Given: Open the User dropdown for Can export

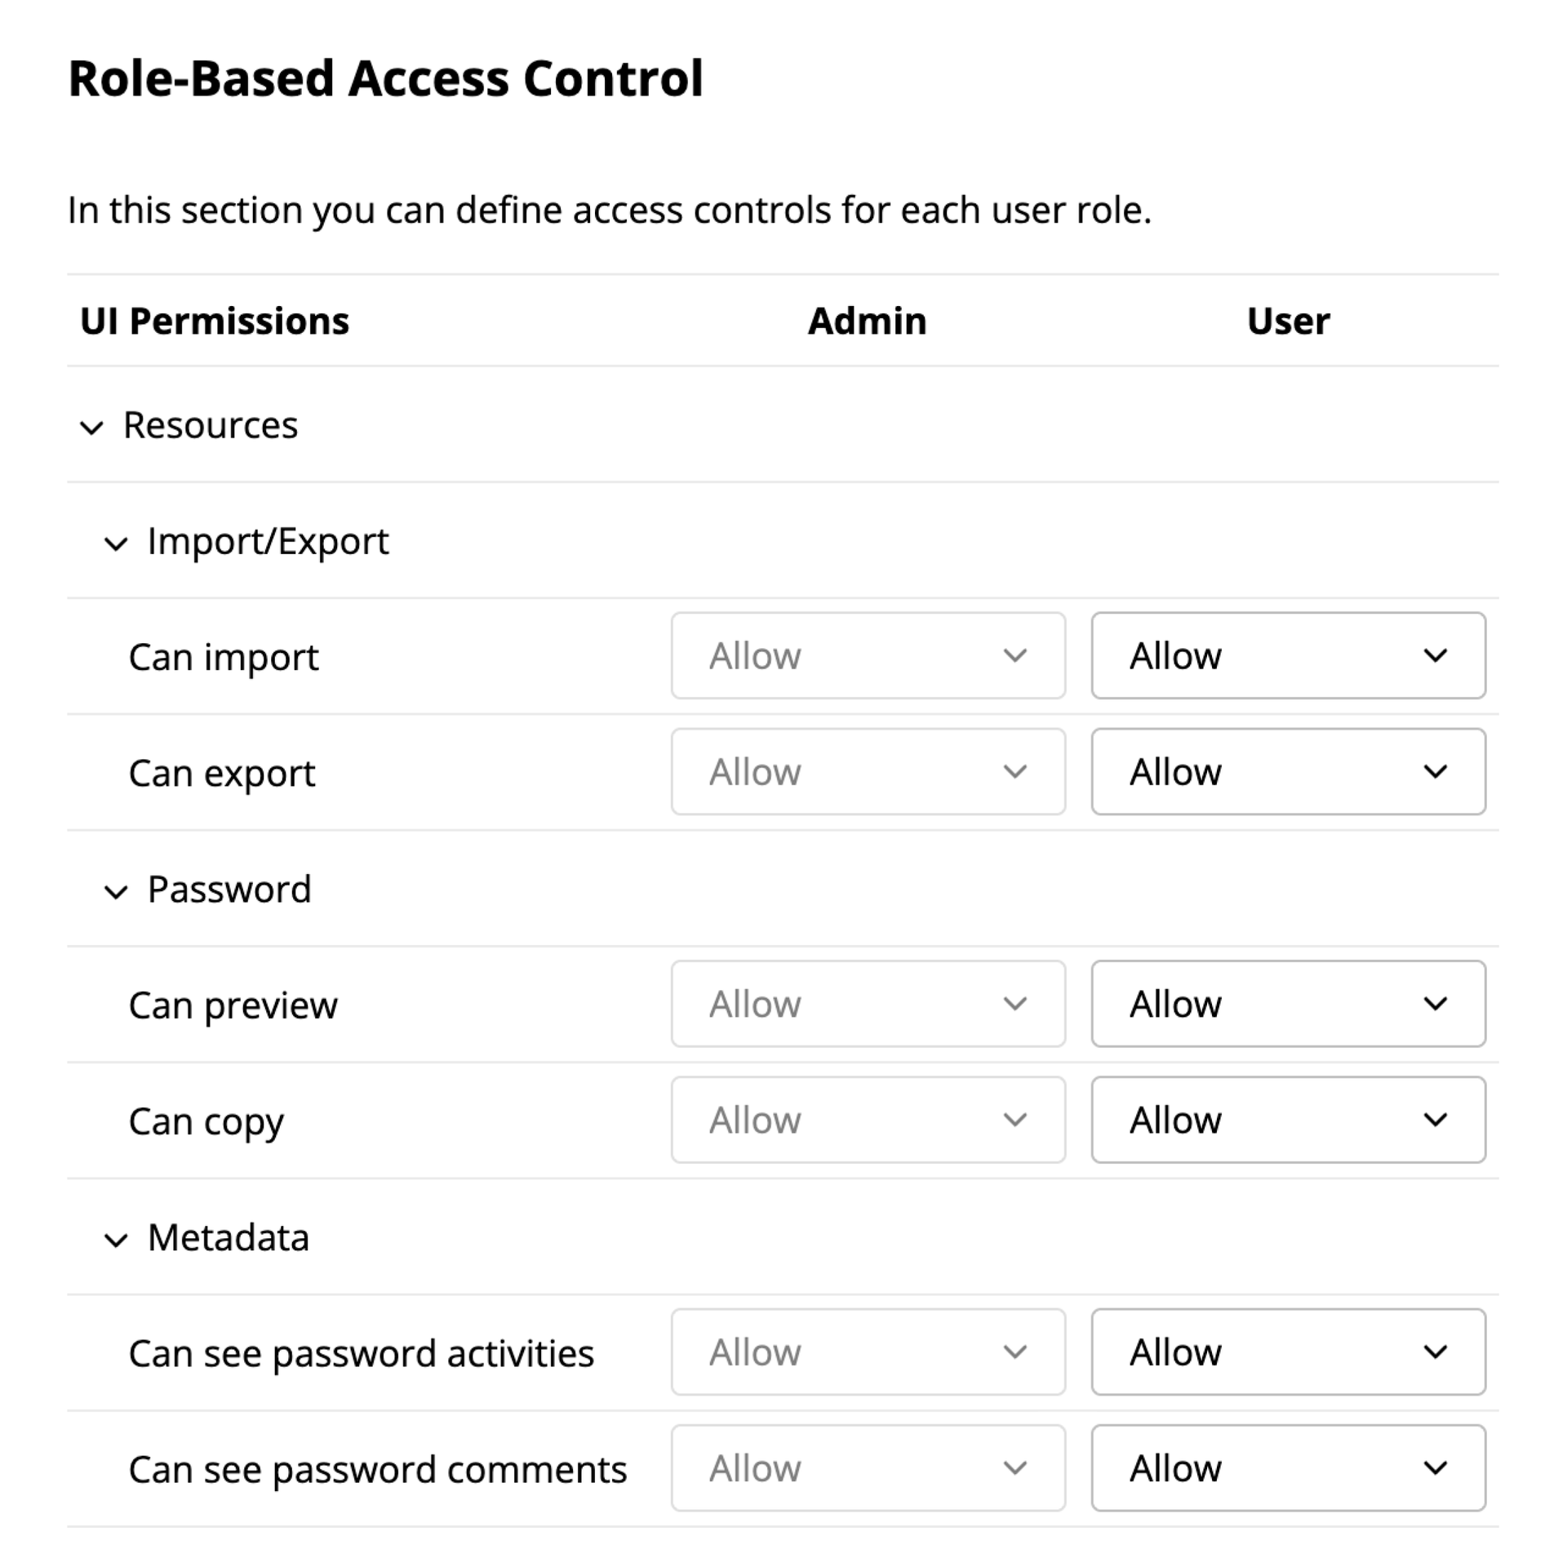Looking at the screenshot, I should pos(1288,771).
